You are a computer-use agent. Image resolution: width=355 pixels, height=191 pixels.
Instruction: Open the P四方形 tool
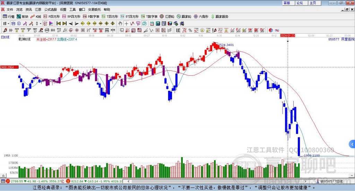(x=51, y=17)
